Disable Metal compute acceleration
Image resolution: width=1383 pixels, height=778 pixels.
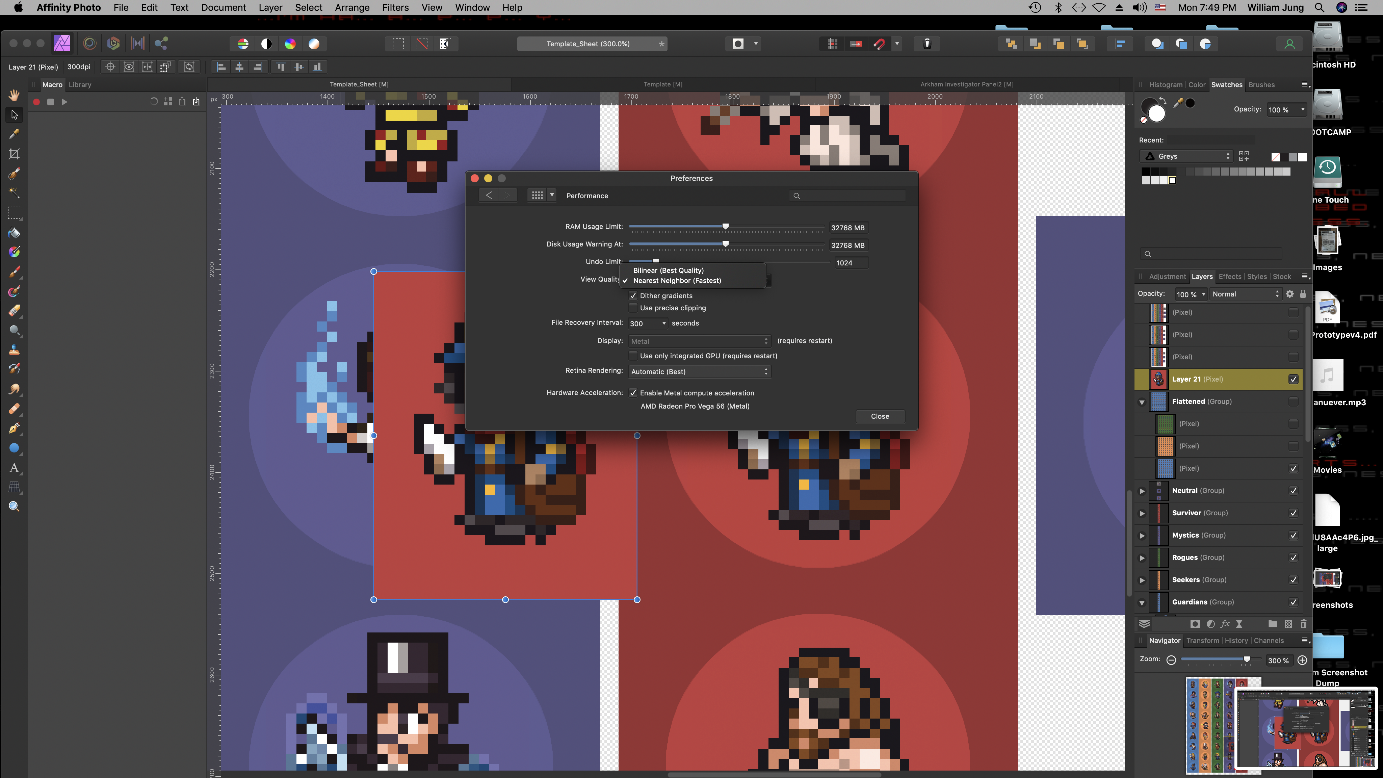[633, 393]
